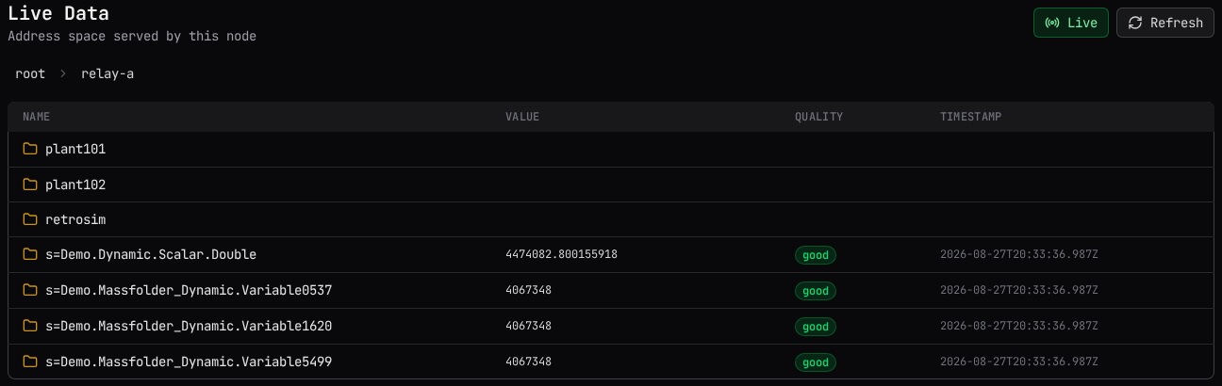
Task: Click timestamp in Variable1620 row
Action: click(1018, 326)
